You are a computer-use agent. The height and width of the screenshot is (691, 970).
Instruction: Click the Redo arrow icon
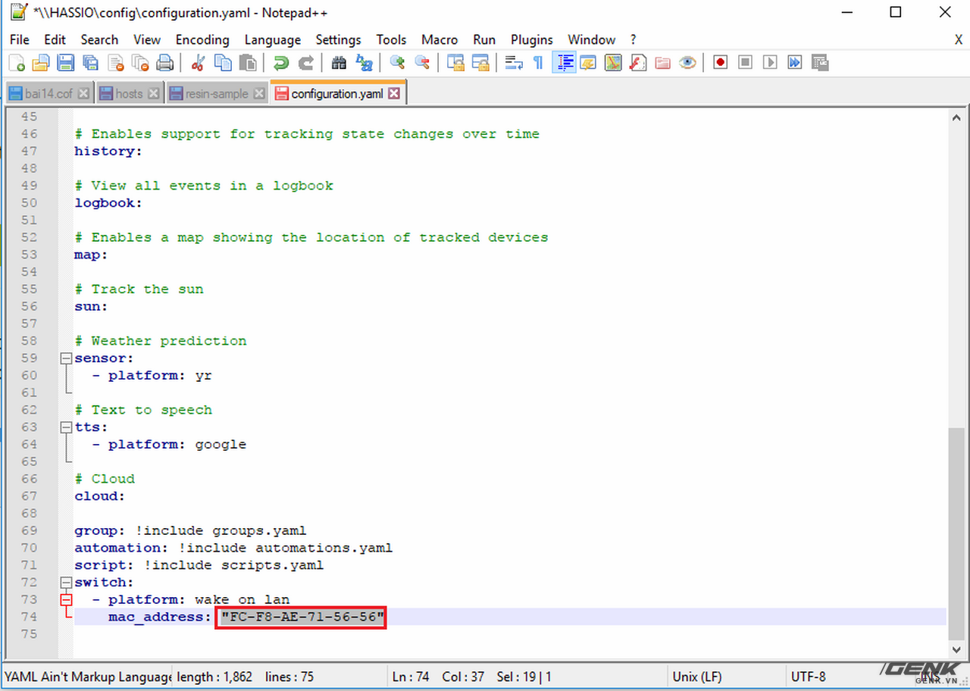(x=306, y=63)
